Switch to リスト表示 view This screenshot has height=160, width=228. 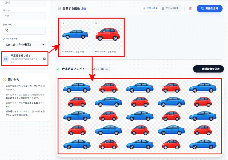150,9
